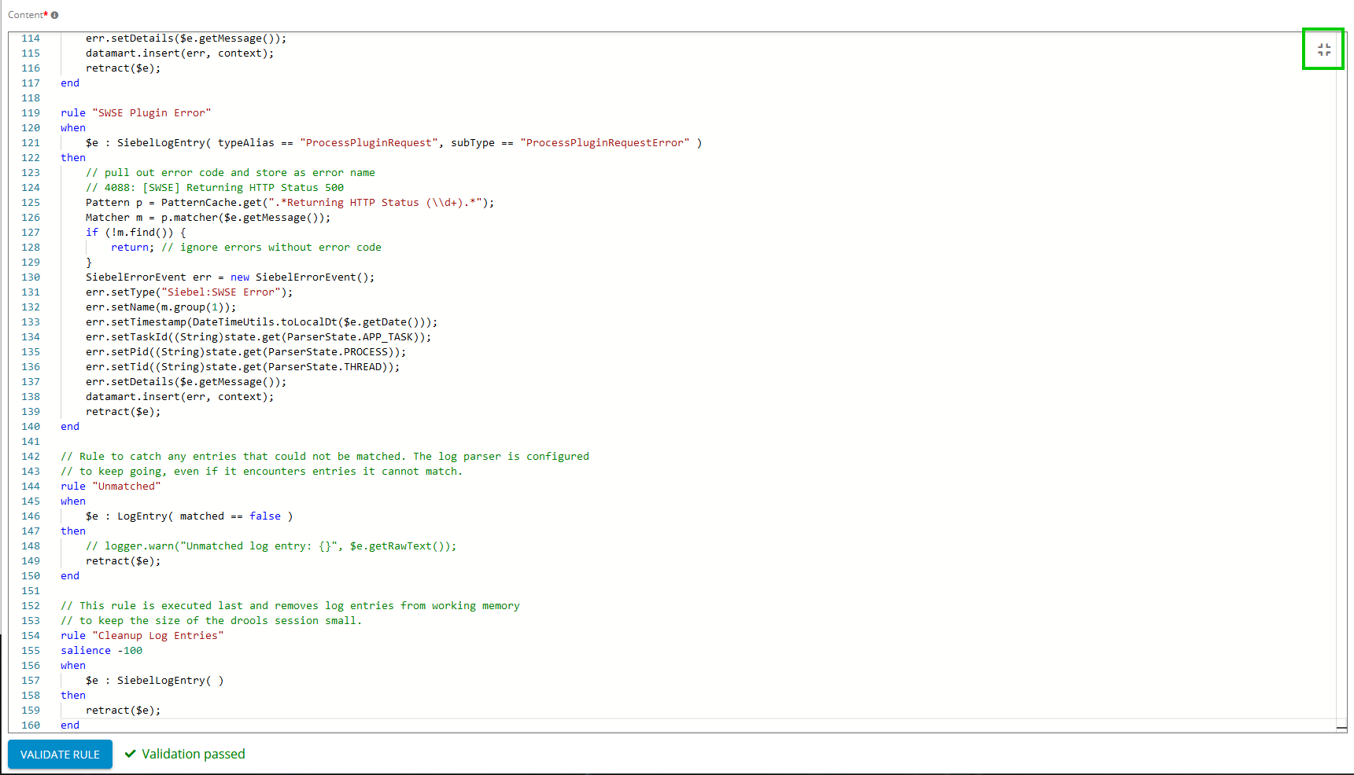Click the green validation checkmark icon
Viewport: 1354px width, 775px height.
tap(131, 754)
